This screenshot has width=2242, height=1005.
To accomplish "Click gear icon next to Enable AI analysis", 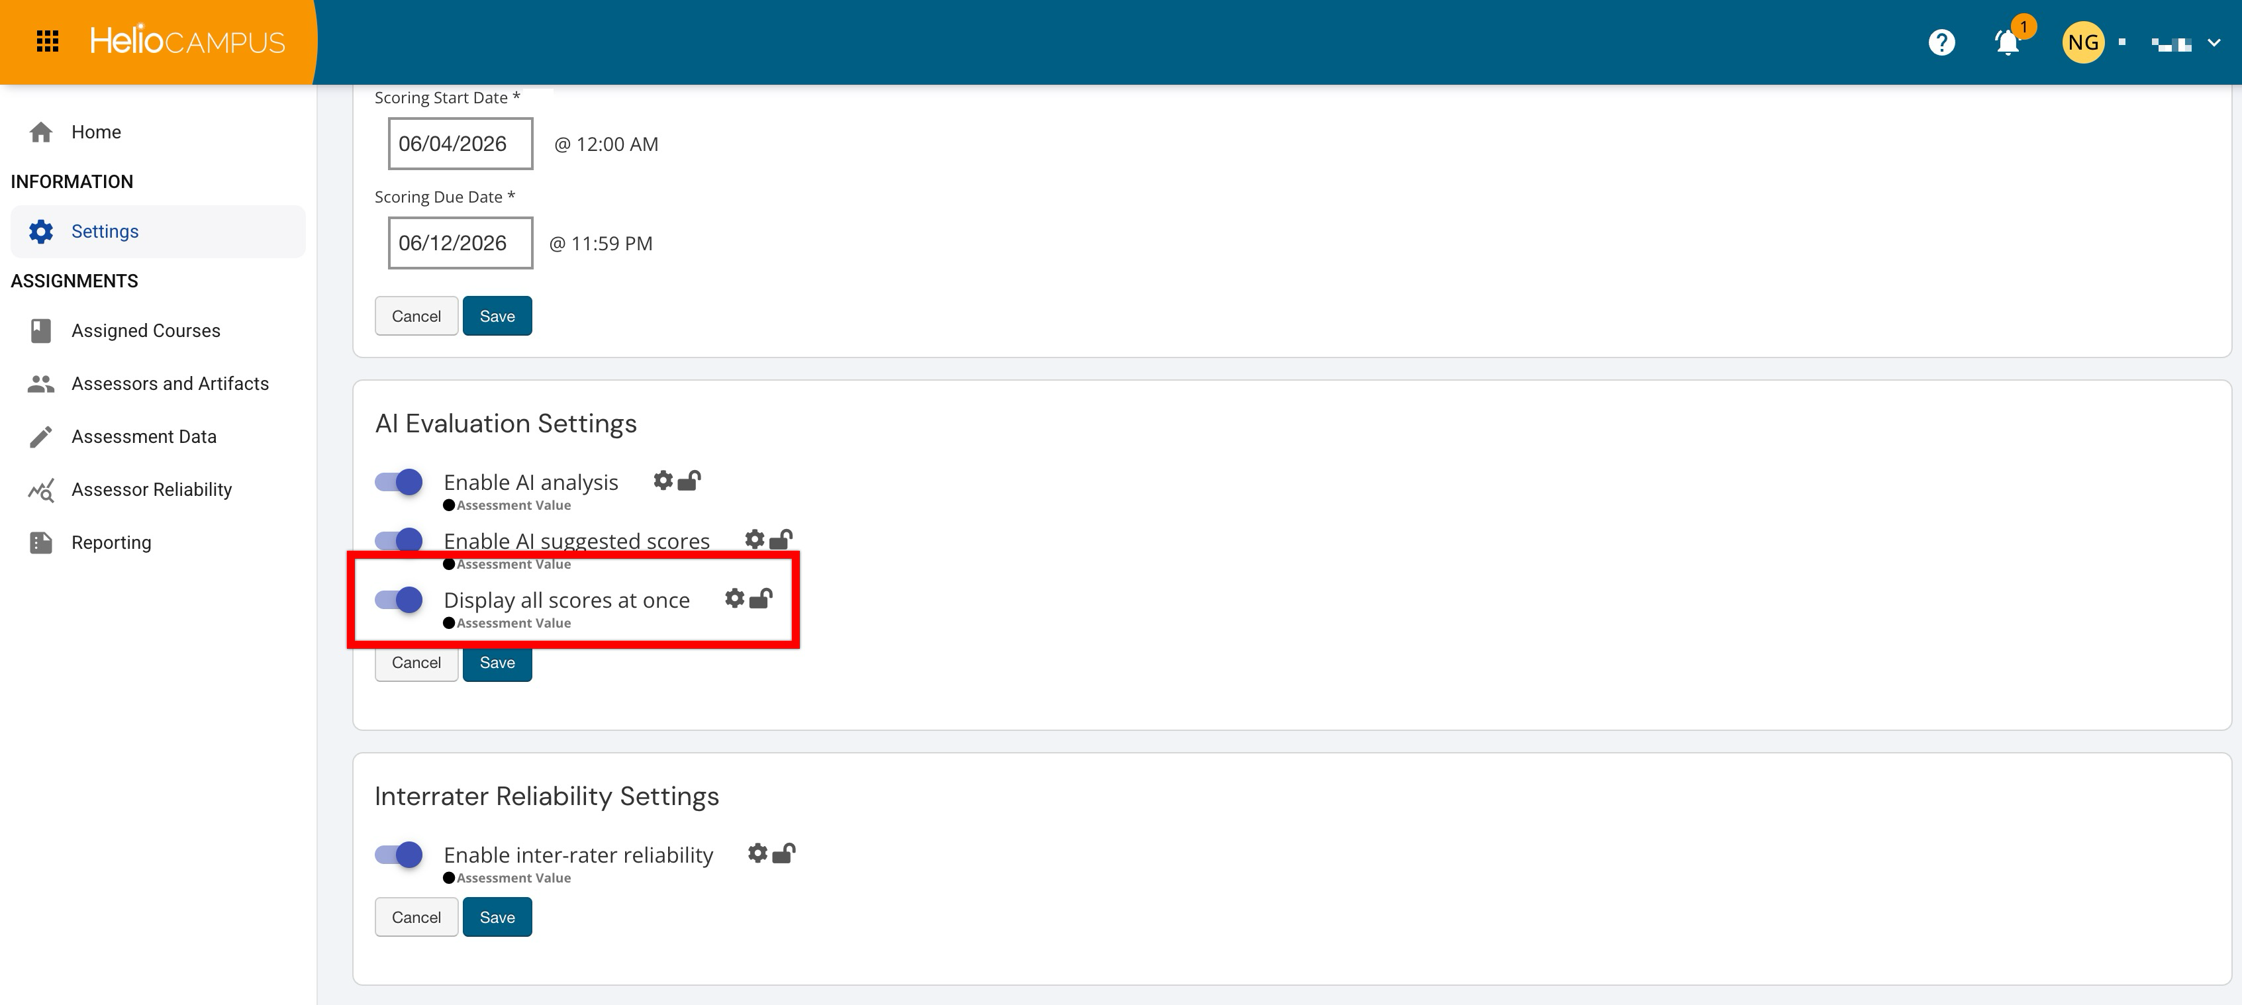I will pyautogui.click(x=663, y=480).
